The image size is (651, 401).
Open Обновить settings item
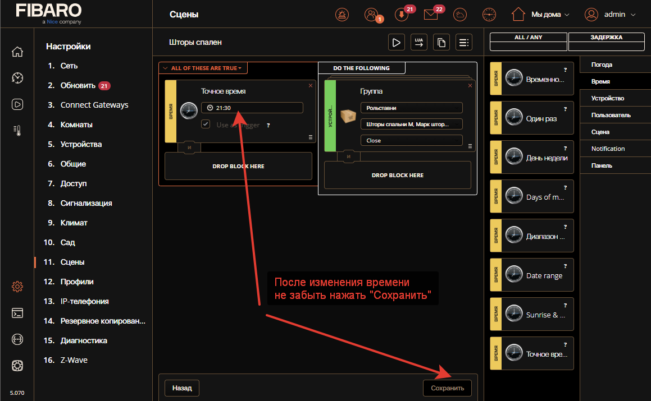[78, 85]
